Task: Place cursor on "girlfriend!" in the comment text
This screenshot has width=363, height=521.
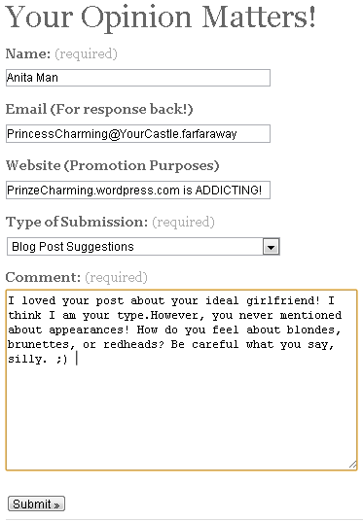Action: pos(283,300)
